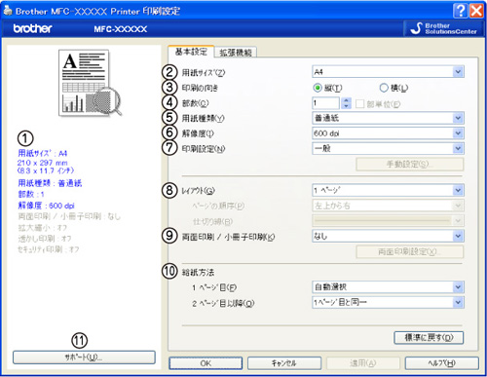The height and width of the screenshot is (377, 487).
Task: Click the 適用 apply button
Action: coord(363,363)
